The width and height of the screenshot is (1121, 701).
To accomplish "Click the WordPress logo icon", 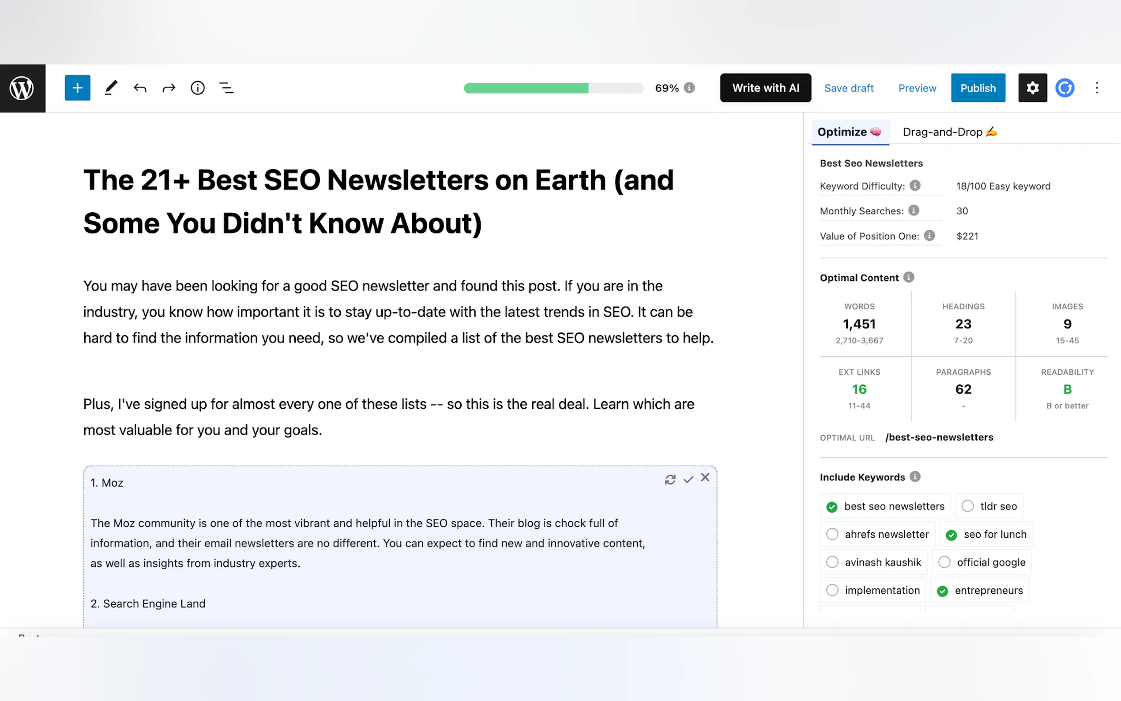I will [22, 88].
